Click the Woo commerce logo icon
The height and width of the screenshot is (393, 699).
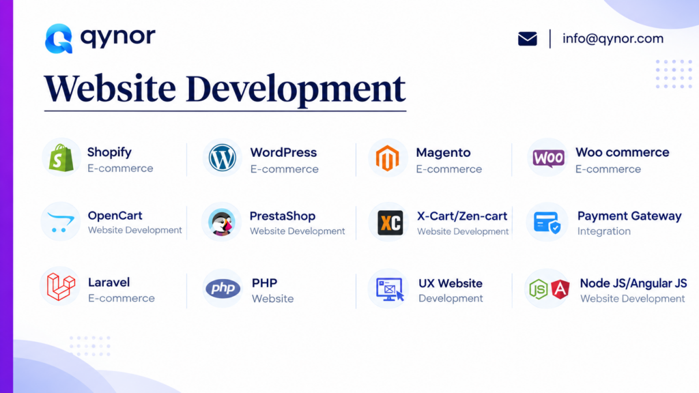pyautogui.click(x=548, y=158)
